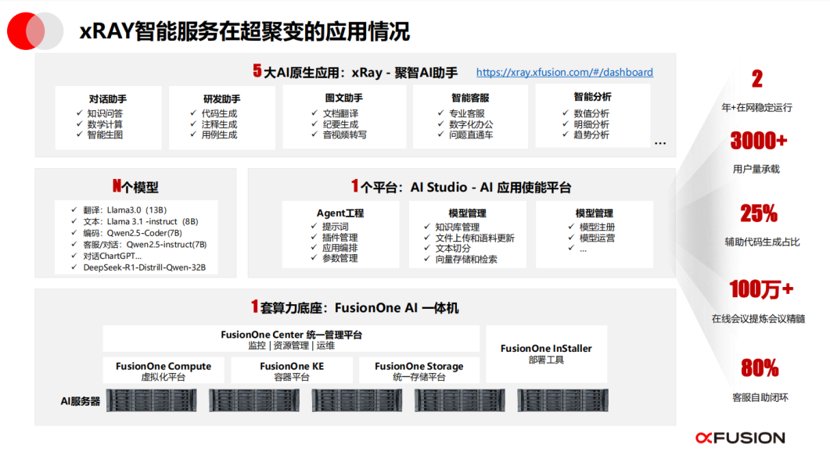
Task: Select the 对话助手 card heading
Action: [x=108, y=99]
